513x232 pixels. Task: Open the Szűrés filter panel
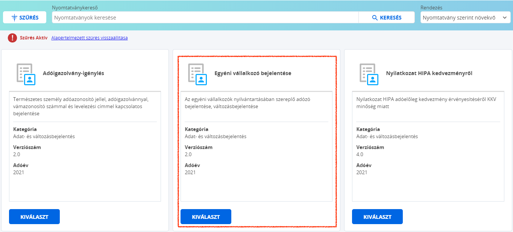point(25,18)
